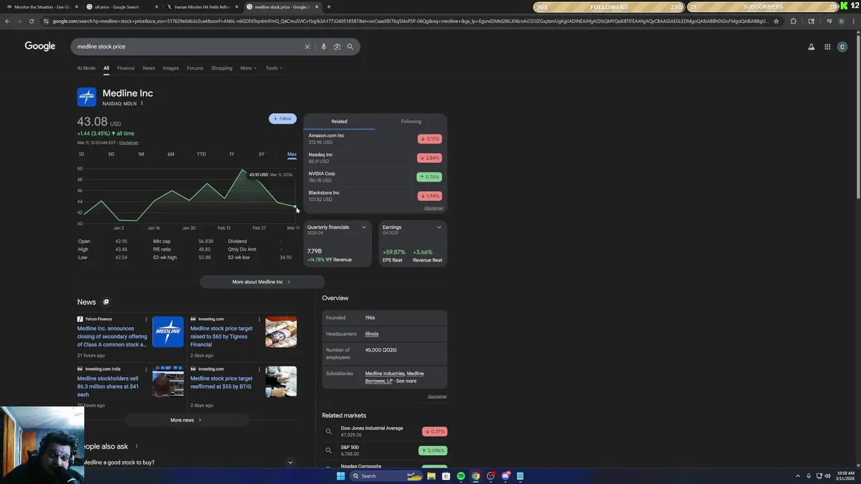Open the Tools dropdown

tap(274, 68)
